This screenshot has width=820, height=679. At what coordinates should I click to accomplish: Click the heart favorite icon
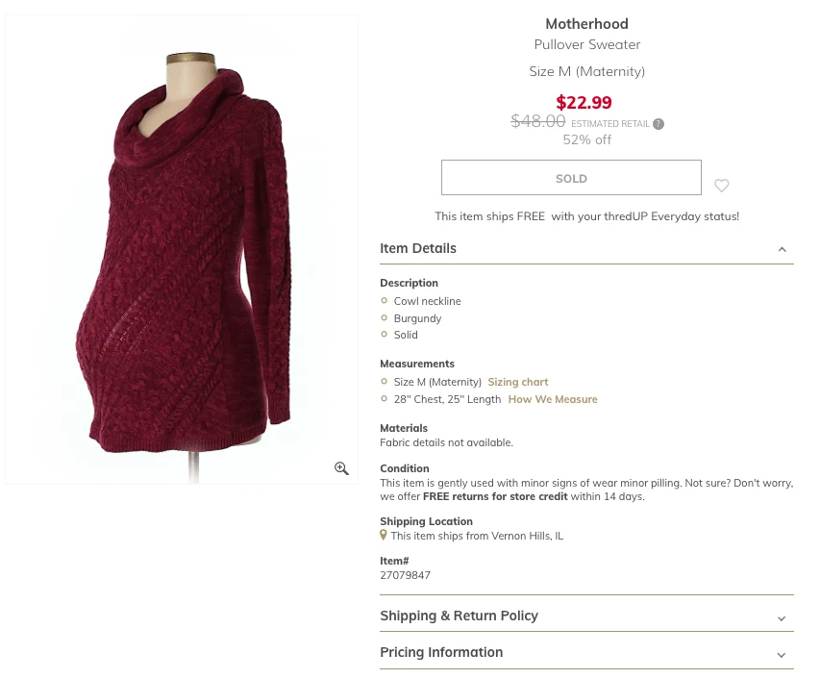pyautogui.click(x=721, y=186)
